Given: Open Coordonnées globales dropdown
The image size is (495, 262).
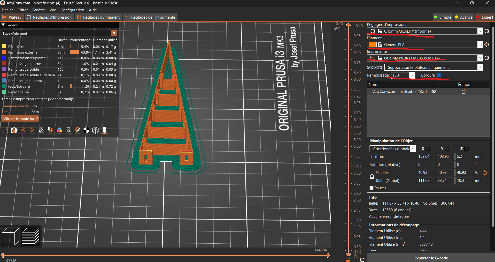Looking at the screenshot, I should click(x=413, y=149).
